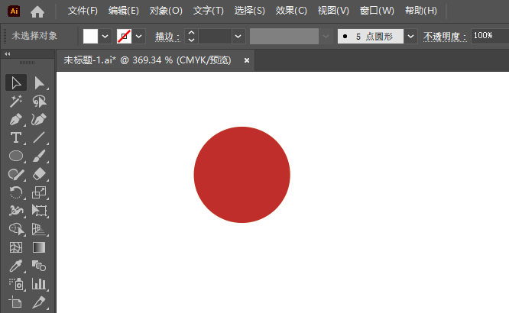The height and width of the screenshot is (313, 509).
Task: Select the Column Graph tool
Action: click(40, 284)
